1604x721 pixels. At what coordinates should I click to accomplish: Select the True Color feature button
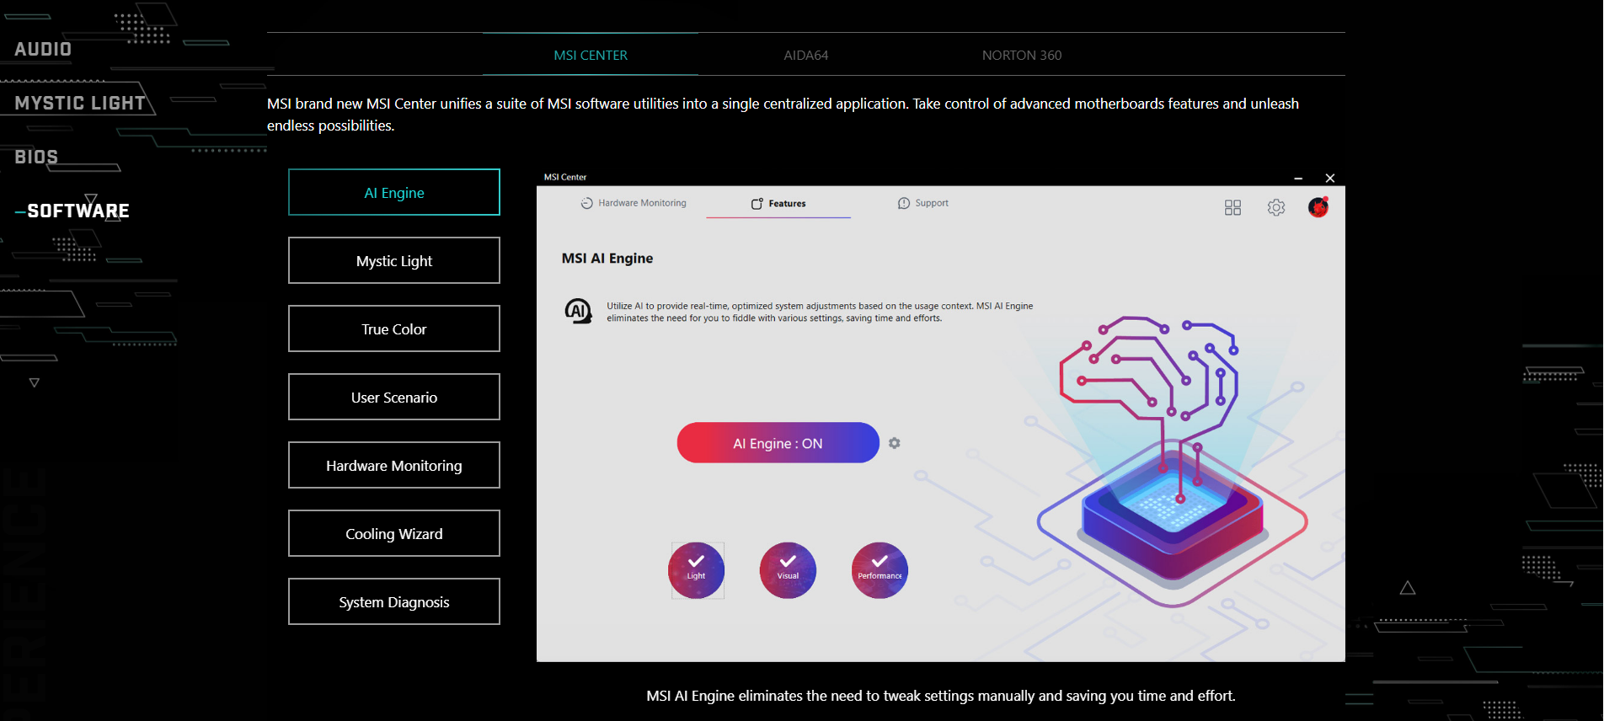(x=394, y=328)
